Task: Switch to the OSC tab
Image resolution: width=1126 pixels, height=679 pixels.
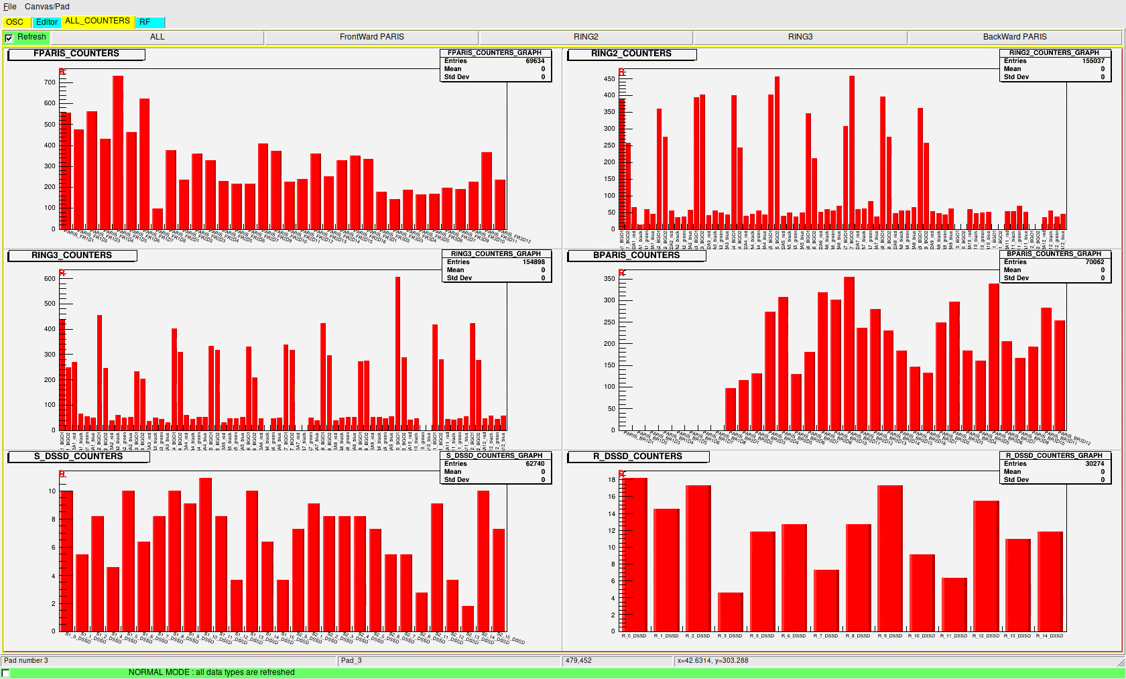Action: point(15,22)
